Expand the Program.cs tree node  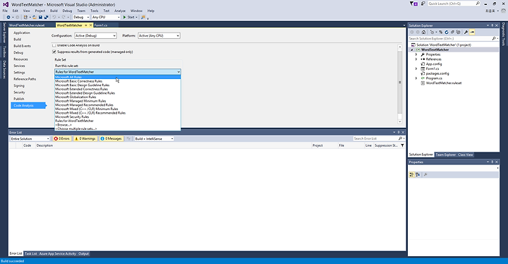pos(416,78)
